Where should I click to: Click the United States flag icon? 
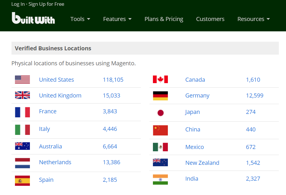[22, 80]
